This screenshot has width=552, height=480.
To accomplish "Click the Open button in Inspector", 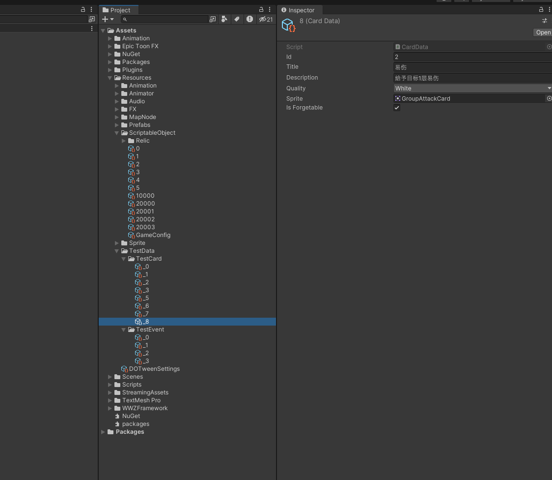I will (543, 32).
